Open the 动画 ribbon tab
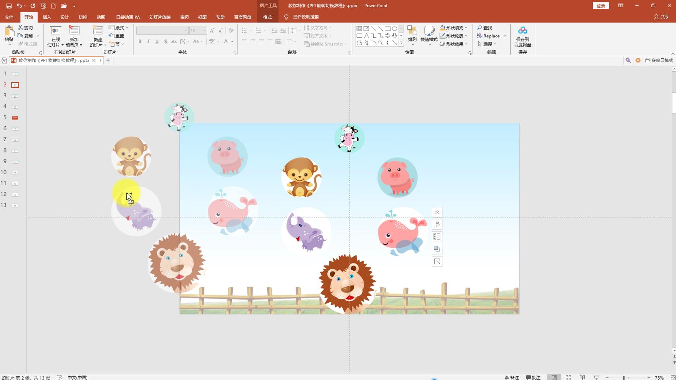Image resolution: width=676 pixels, height=380 pixels. (x=101, y=17)
